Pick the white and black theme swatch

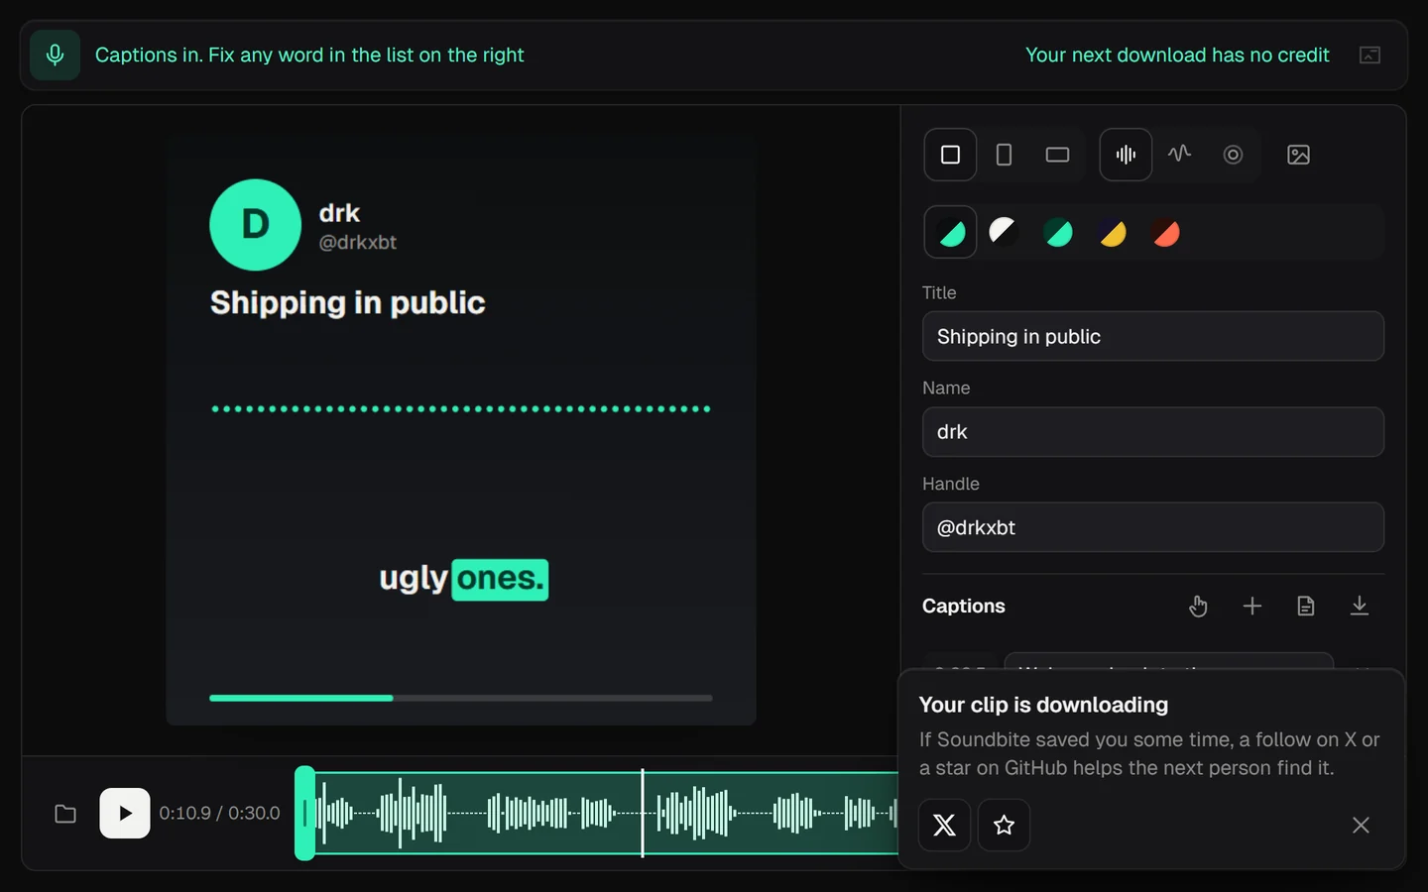[x=1004, y=232]
